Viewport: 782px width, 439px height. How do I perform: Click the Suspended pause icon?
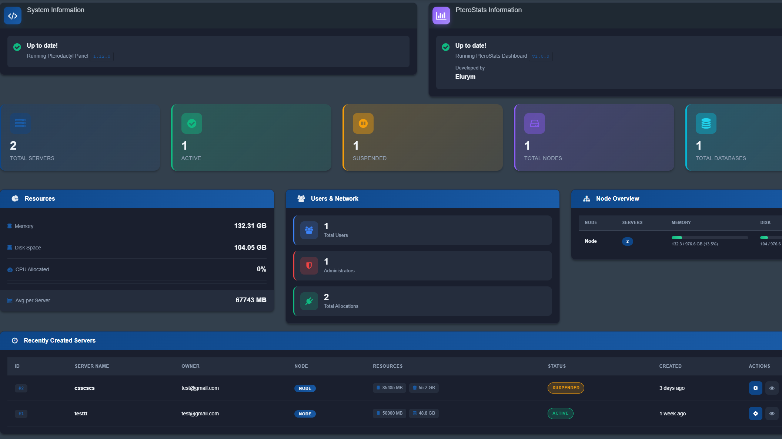363,123
